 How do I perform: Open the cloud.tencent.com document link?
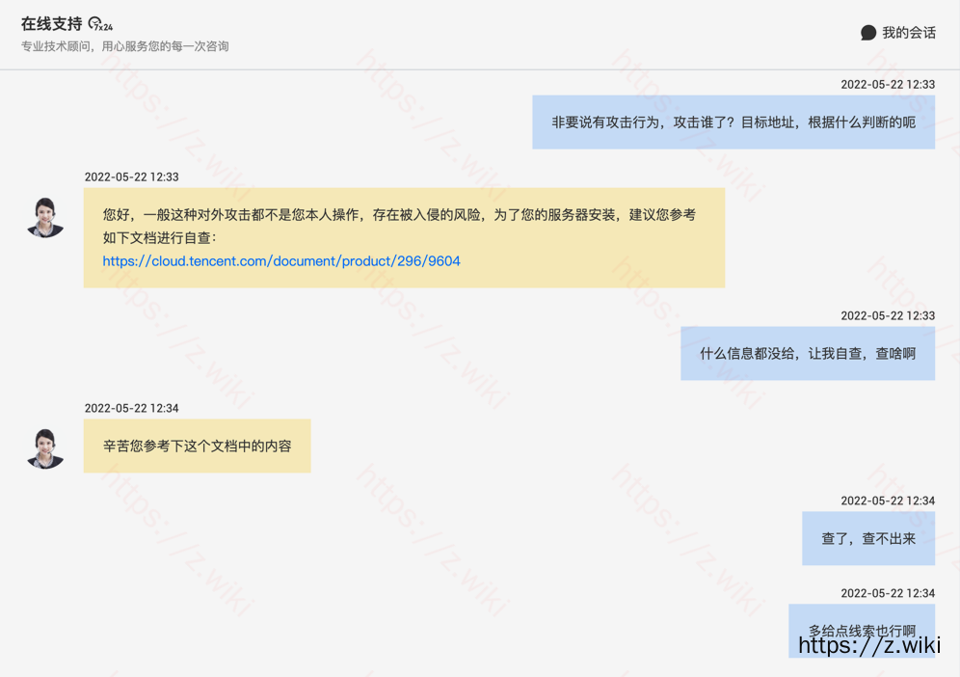pyautogui.click(x=281, y=261)
